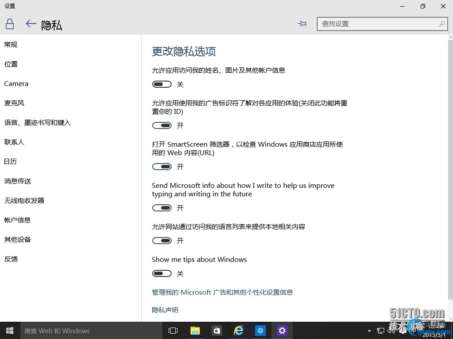This screenshot has width=453, height=339.
Task: Click the 搜索 Web 和 Windows taskbar search box
Action: [91, 331]
